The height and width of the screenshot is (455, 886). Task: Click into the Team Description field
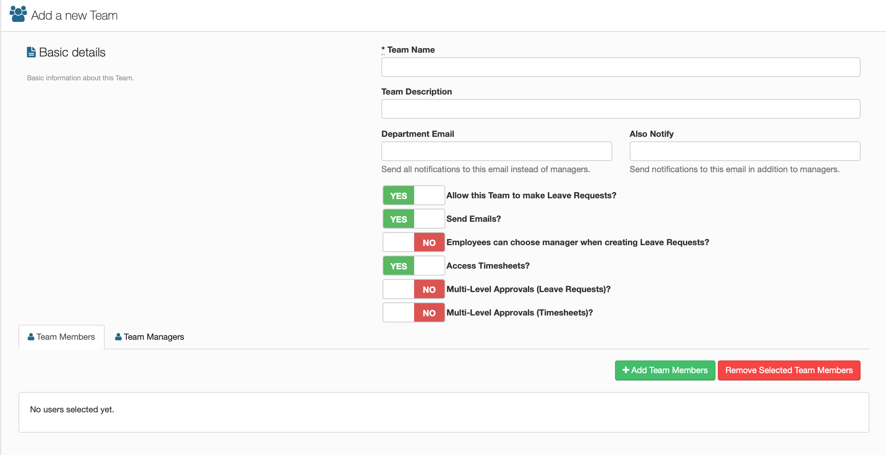pyautogui.click(x=620, y=109)
